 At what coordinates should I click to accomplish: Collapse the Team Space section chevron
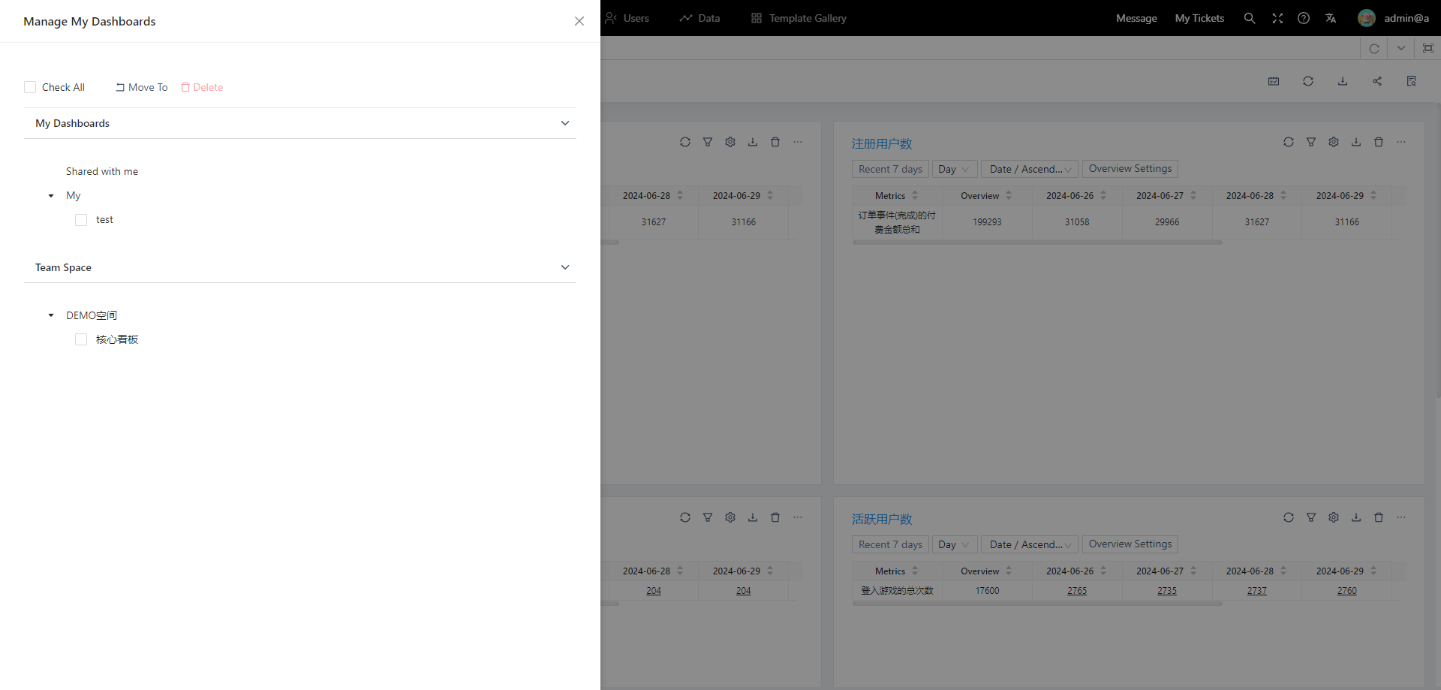click(x=565, y=267)
